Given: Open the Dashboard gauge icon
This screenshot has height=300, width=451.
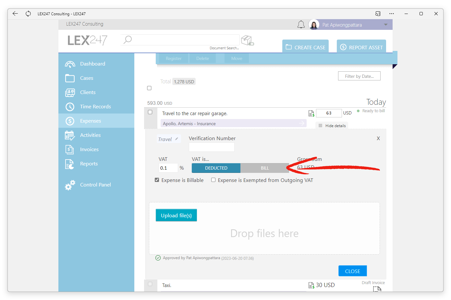Looking at the screenshot, I should pos(70,64).
